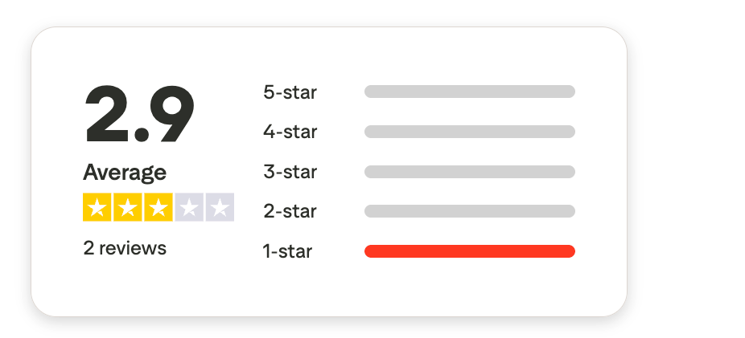The width and height of the screenshot is (745, 338).
Task: Filter reviews by the 5-star row
Action: pyautogui.click(x=418, y=92)
